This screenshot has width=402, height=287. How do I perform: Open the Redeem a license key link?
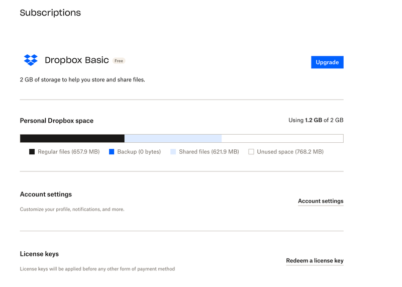tap(315, 261)
